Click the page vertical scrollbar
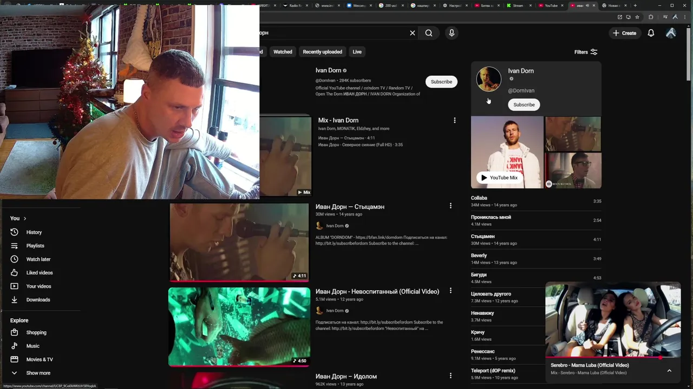Image resolution: width=693 pixels, height=389 pixels. click(689, 54)
